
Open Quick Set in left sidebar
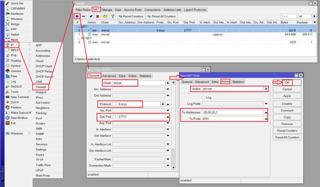17,3
